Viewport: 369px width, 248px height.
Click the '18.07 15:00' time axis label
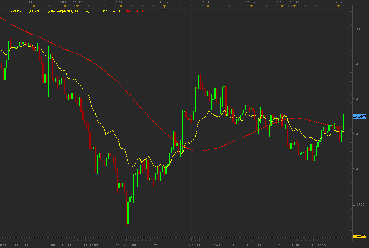321,245
